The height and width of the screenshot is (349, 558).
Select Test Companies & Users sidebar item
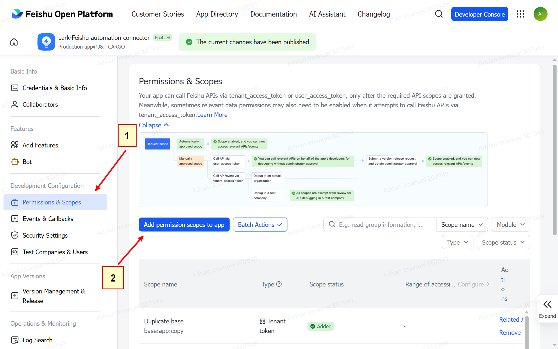[x=55, y=252]
